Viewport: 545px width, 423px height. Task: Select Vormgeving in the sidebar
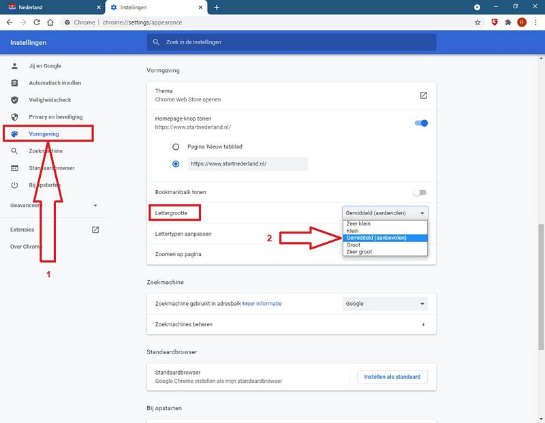pos(44,134)
